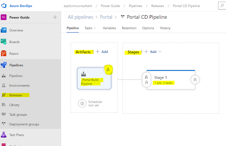
Task: Expand the Stages Add dropdown arrow
Action: 160,52
